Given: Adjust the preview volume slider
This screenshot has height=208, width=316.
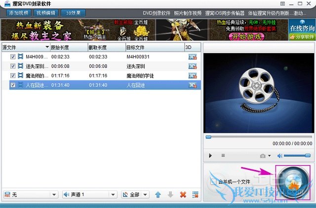Looking at the screenshot, I should tap(297, 156).
